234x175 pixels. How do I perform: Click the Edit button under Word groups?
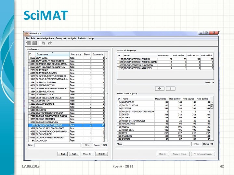coord(74,154)
